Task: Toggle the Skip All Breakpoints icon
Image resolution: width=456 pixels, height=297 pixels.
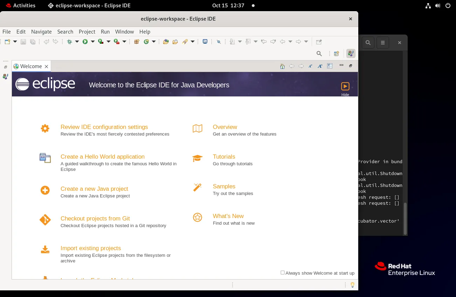Action: (219, 42)
